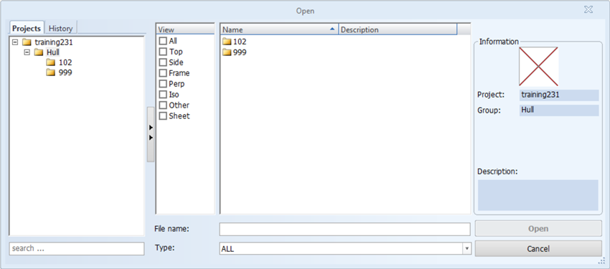This screenshot has width=610, height=269.
Task: Select the 102 label in Projects tree
Action: pos(65,62)
